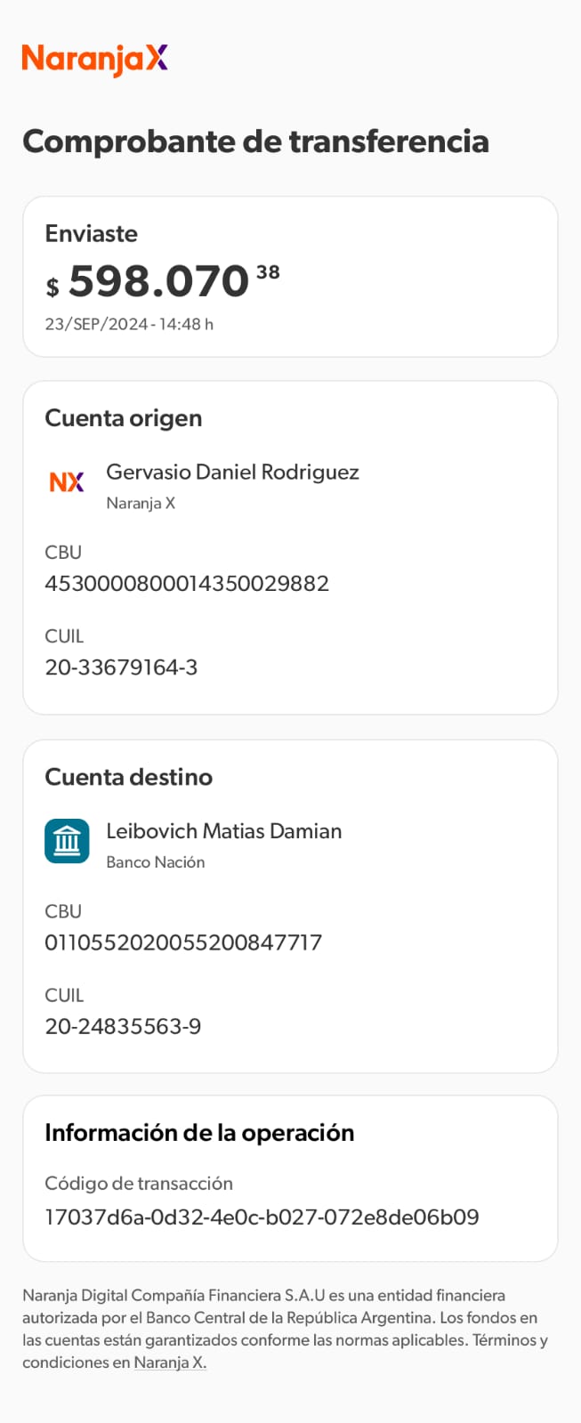Click the Banco Nación bank icon
581x1423 pixels.
(67, 841)
